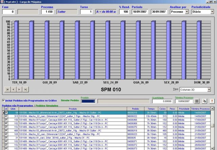The width and height of the screenshot is (217, 150).
Task: Click the gray square button beside Término Processo
Action: tap(197, 101)
